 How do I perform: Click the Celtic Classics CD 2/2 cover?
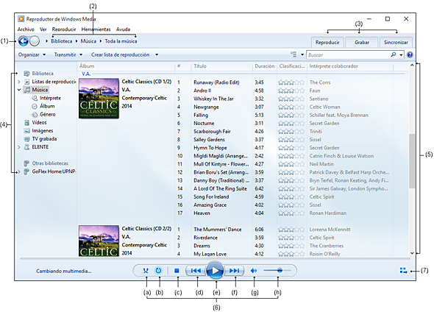tap(99, 241)
